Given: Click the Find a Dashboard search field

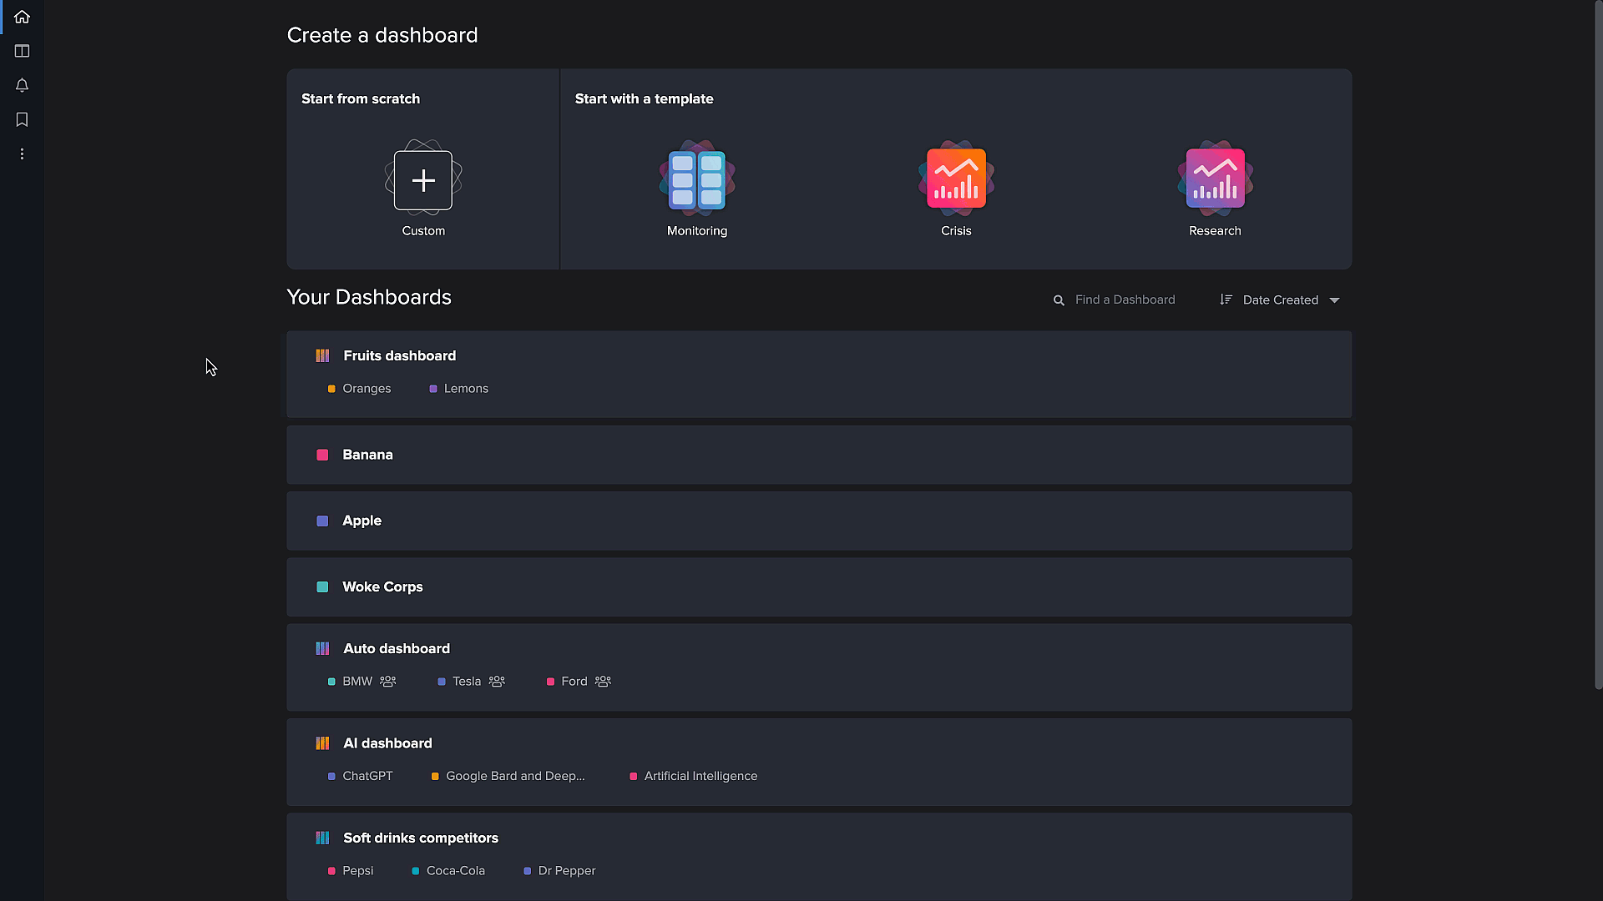Looking at the screenshot, I should (1125, 299).
